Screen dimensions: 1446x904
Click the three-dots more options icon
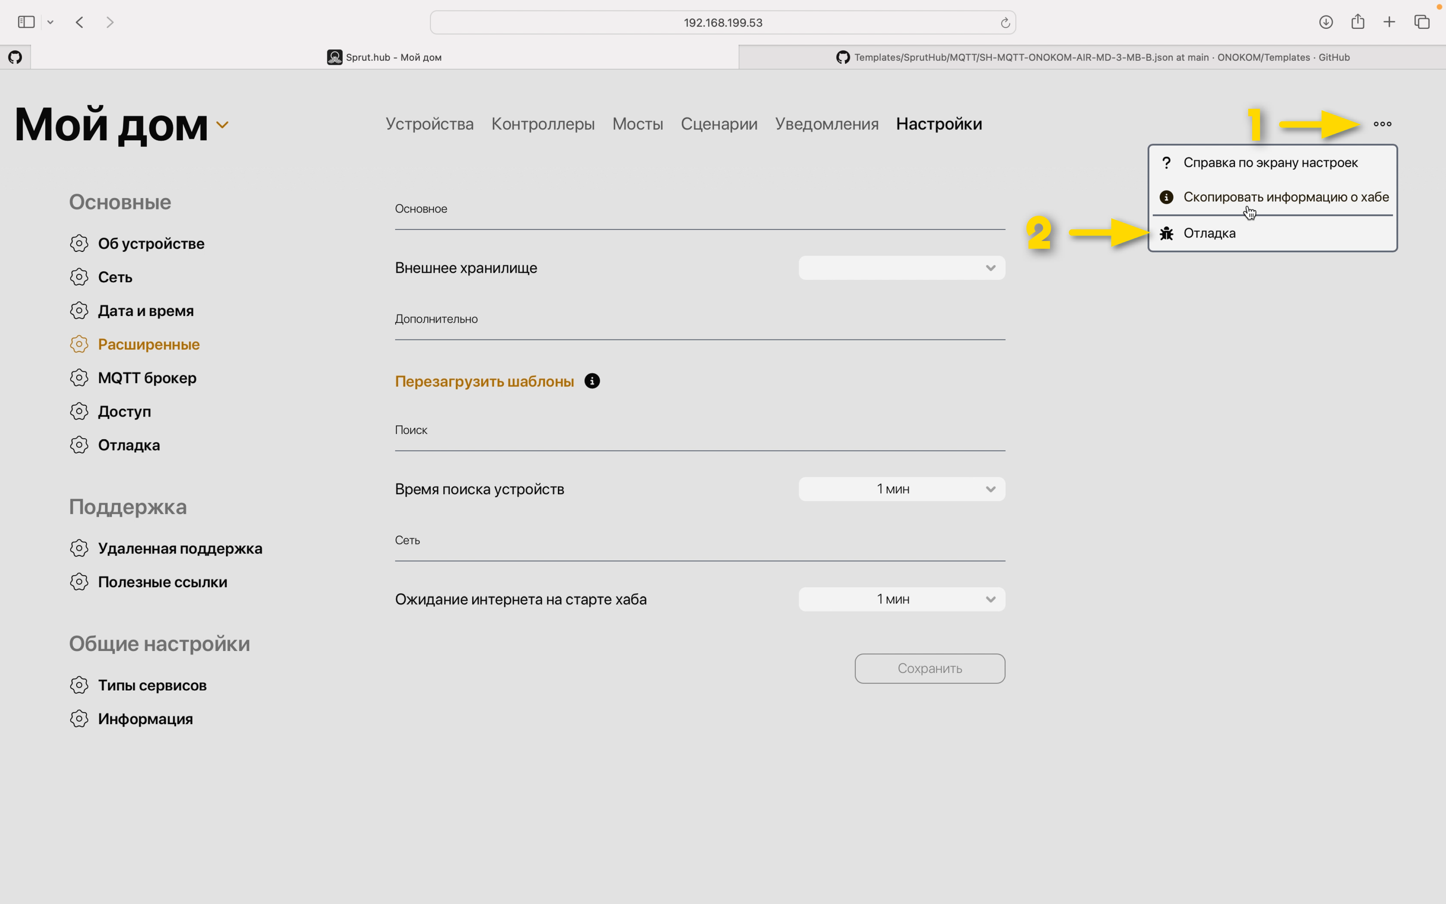[1382, 124]
